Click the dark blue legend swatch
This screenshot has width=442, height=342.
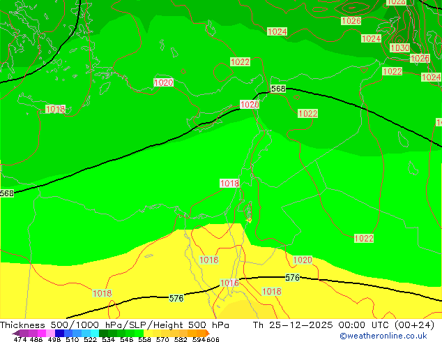[x=59, y=333]
